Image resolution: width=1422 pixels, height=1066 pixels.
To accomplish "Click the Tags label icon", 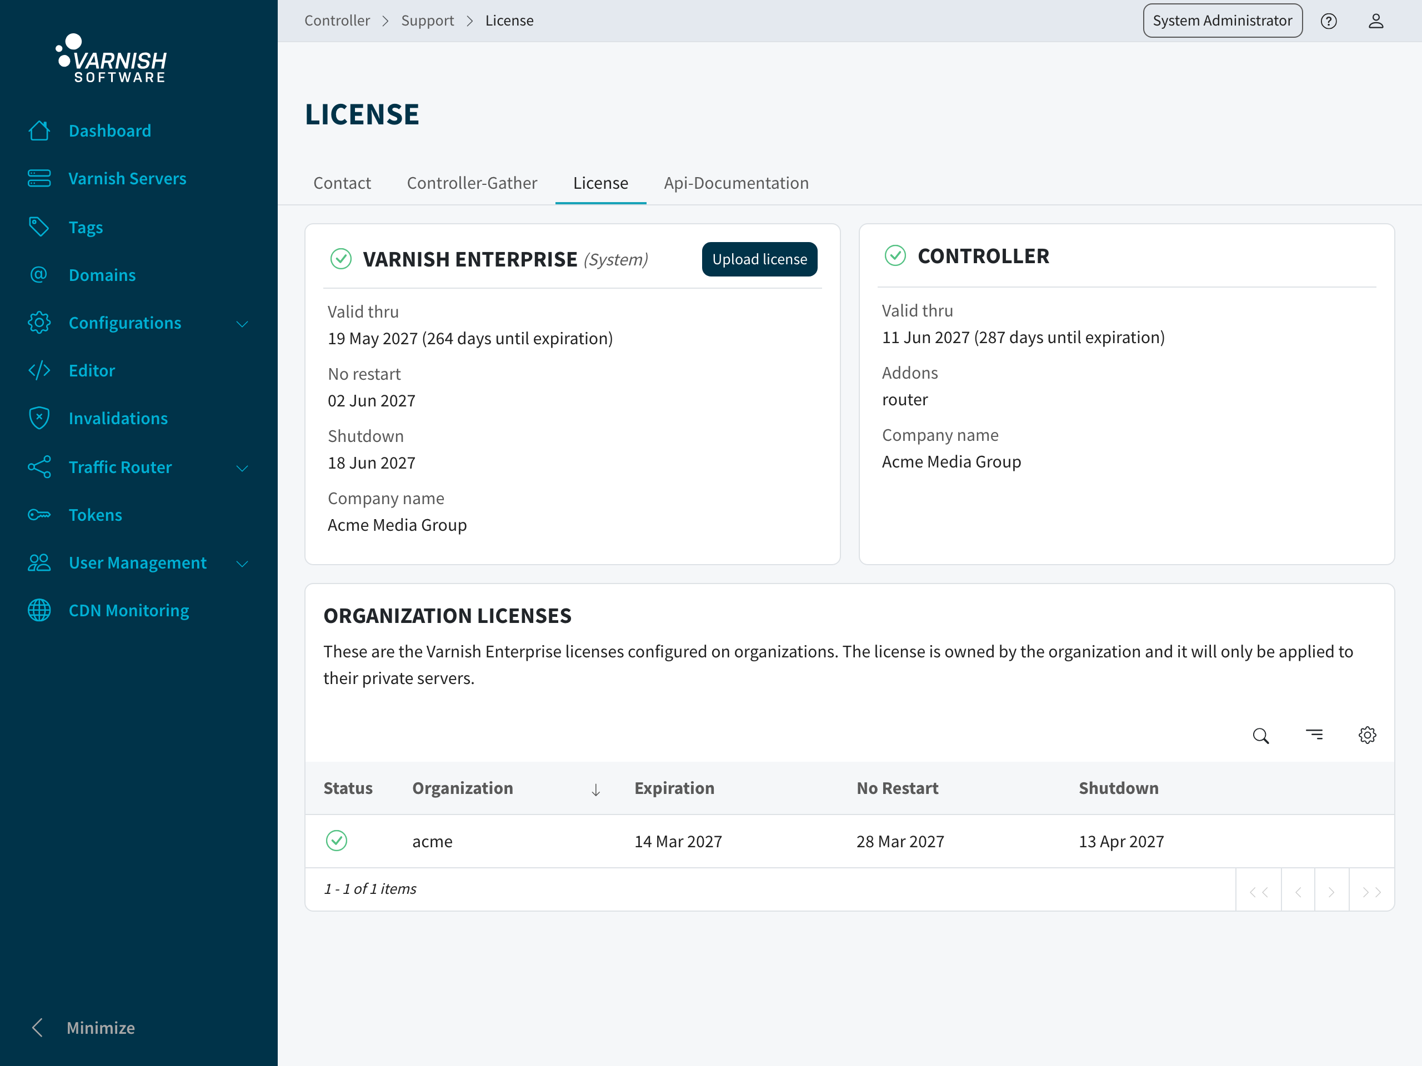I will tap(39, 227).
